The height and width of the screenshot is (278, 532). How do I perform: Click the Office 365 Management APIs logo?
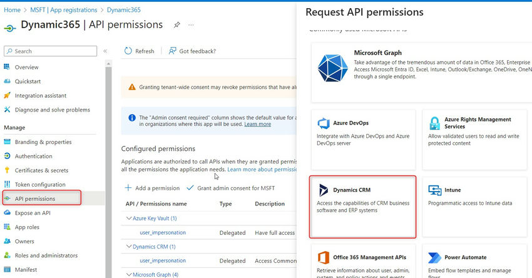[x=324, y=257]
